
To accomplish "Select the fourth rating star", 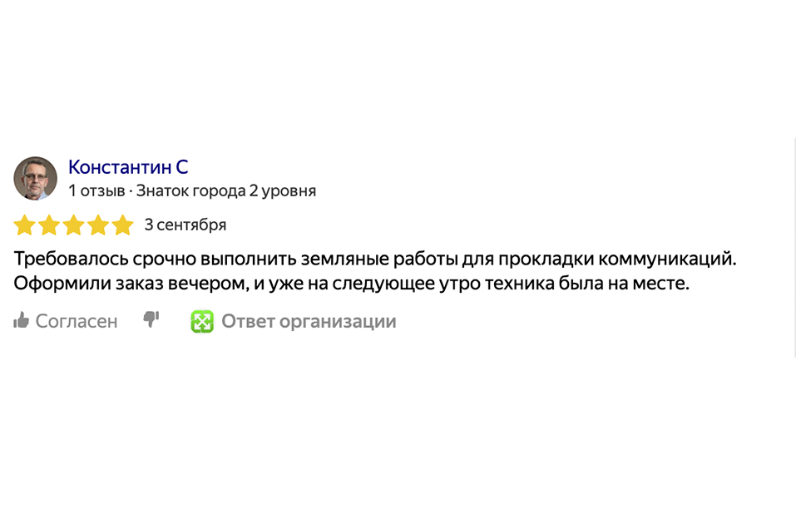I will tap(98, 225).
